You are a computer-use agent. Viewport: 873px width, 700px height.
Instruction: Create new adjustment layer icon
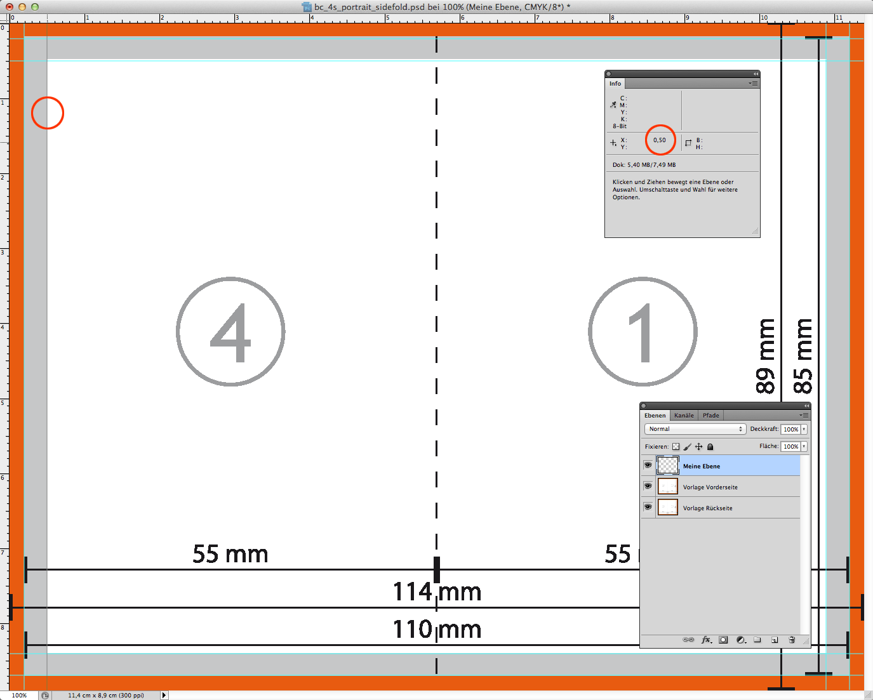click(x=740, y=640)
